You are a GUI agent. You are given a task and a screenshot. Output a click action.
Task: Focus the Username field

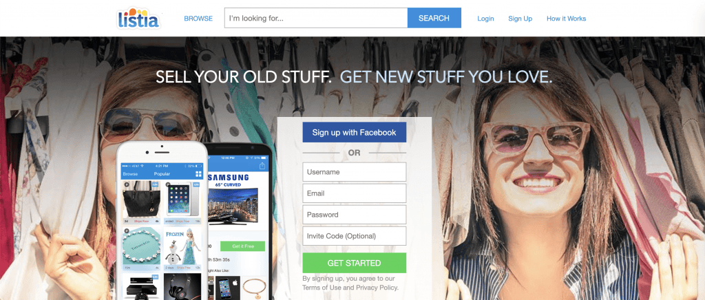tap(355, 172)
